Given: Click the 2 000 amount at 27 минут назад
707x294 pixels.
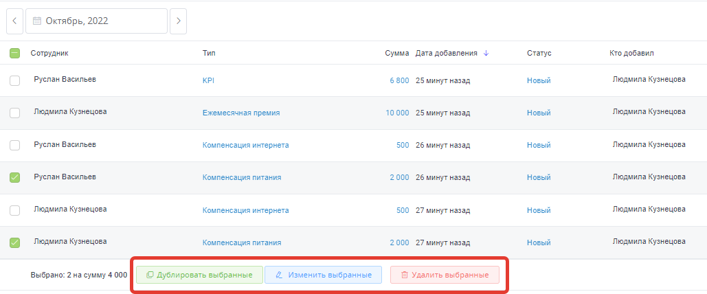Looking at the screenshot, I should point(399,242).
